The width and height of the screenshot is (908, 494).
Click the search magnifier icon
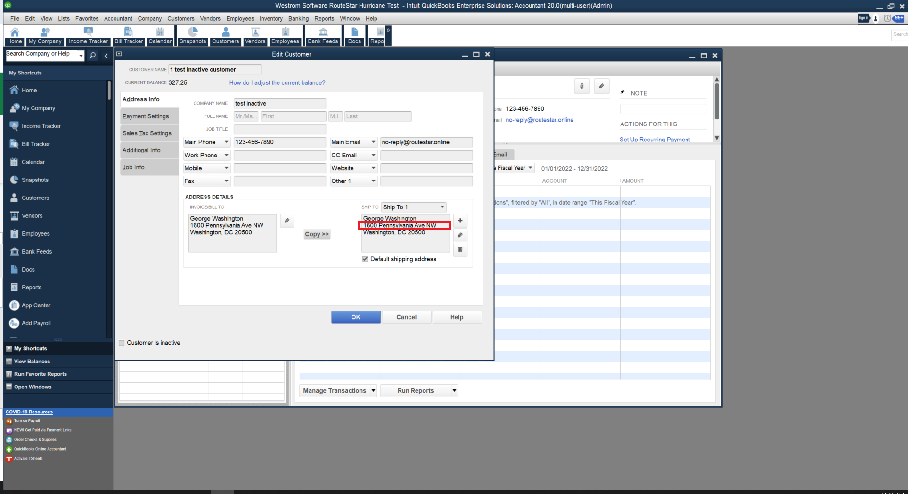coord(93,56)
